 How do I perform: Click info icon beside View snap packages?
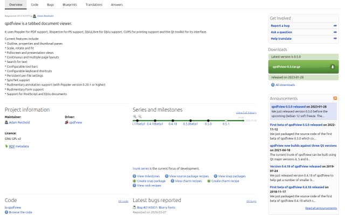[x=216, y=176]
